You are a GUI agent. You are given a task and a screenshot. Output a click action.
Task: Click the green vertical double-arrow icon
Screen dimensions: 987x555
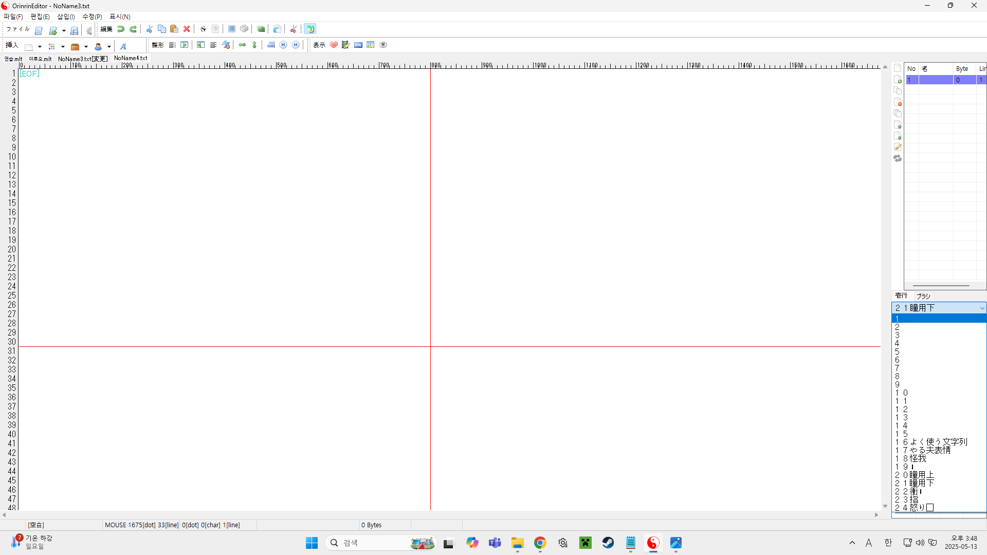(254, 45)
